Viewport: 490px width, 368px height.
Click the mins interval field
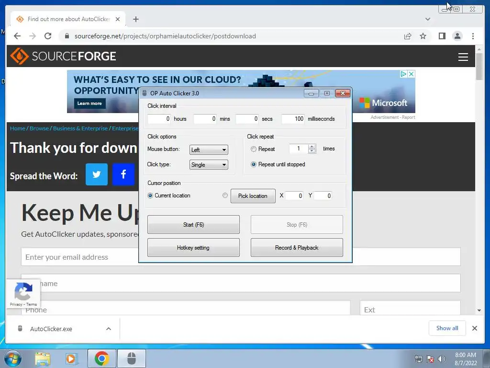[205, 119]
